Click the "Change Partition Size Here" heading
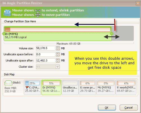 pos(20,21)
